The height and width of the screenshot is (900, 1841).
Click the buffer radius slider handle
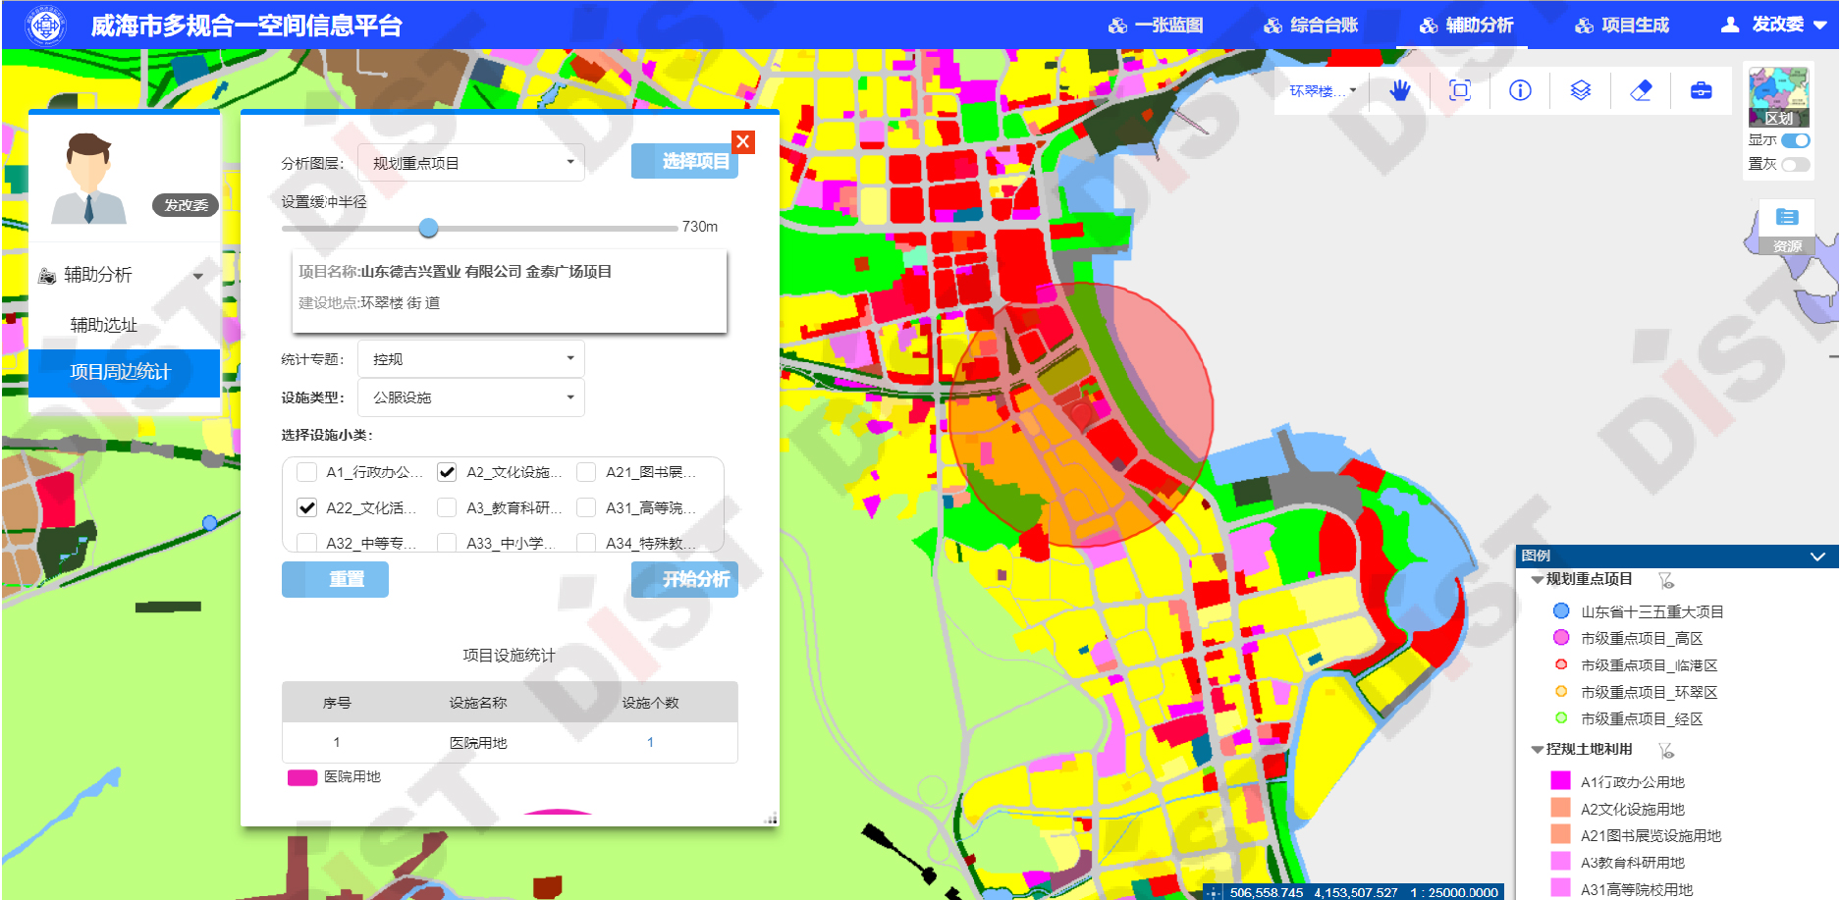tap(428, 228)
